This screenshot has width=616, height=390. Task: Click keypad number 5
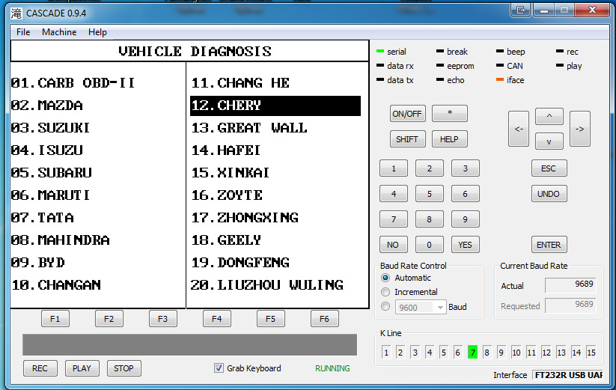coord(430,194)
